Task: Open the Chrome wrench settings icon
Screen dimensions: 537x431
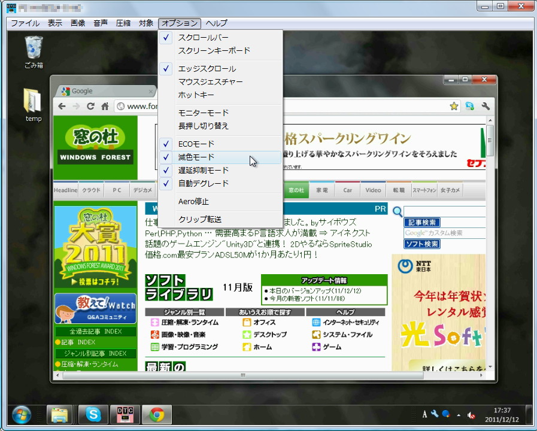Action: pyautogui.click(x=486, y=105)
